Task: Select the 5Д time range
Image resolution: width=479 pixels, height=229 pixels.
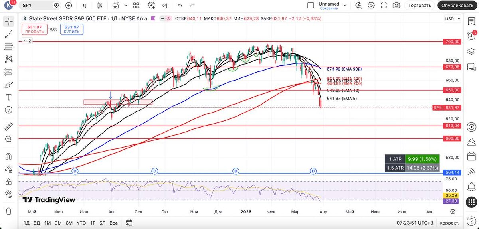Action: (37, 223)
